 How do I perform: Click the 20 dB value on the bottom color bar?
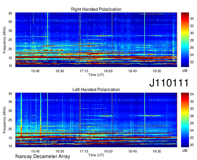(192, 145)
